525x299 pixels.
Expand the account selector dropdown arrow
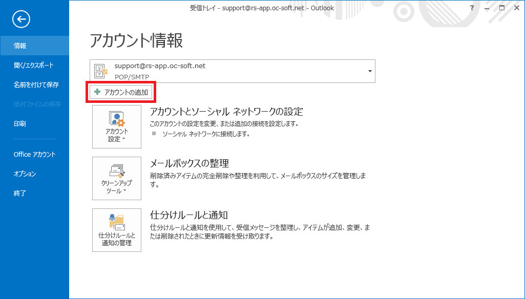tap(370, 71)
